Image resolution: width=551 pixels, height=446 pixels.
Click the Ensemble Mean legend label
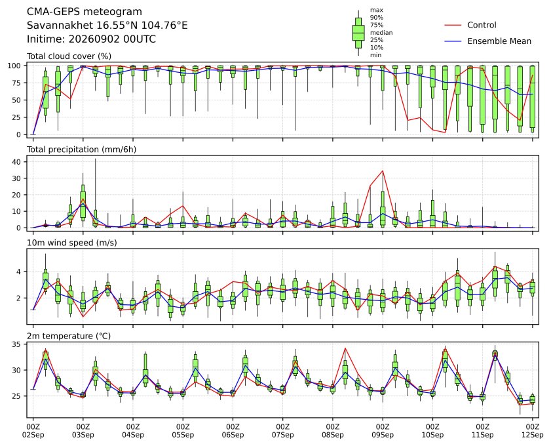(499, 41)
